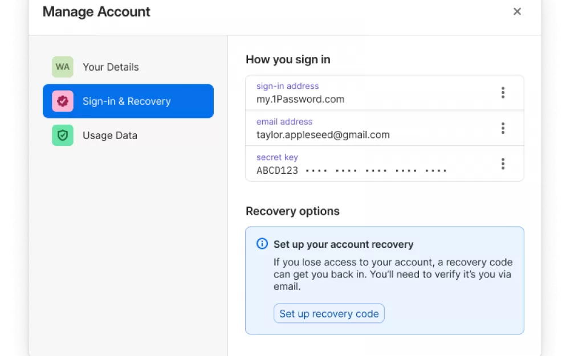Click the pink Sign-in & Recovery badge icon
This screenshot has height=356, width=570.
coord(63,101)
